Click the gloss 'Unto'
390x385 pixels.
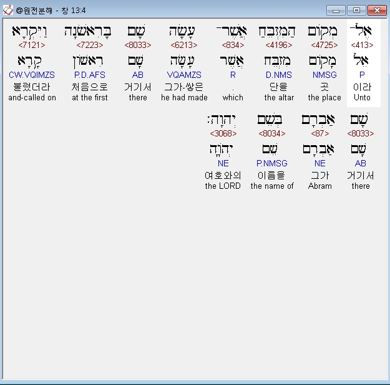click(362, 97)
